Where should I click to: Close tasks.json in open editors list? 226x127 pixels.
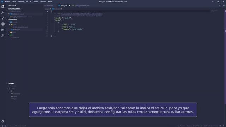[9, 14]
